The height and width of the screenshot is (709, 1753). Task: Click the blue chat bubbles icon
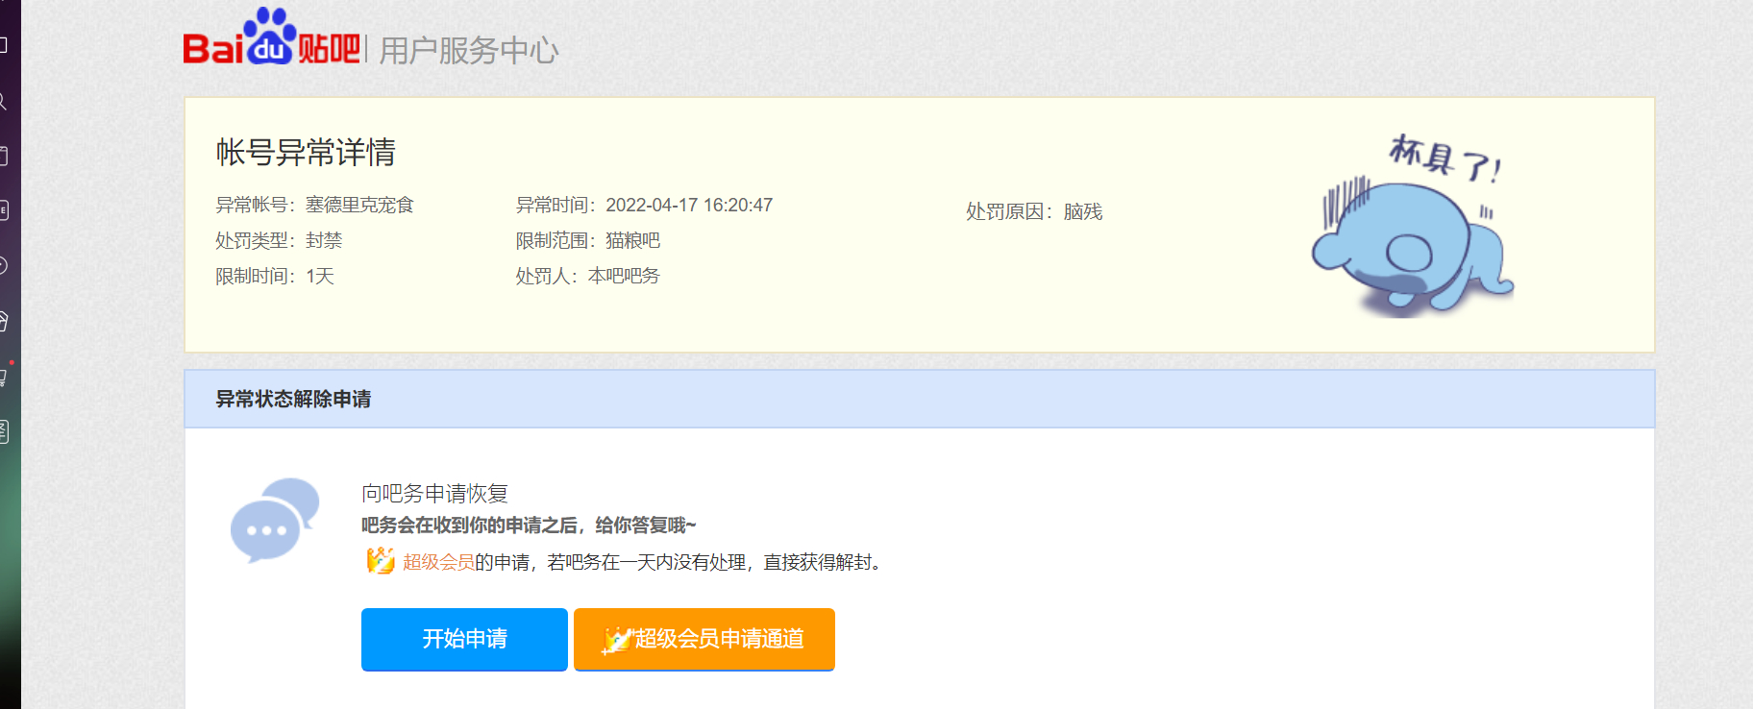click(274, 520)
